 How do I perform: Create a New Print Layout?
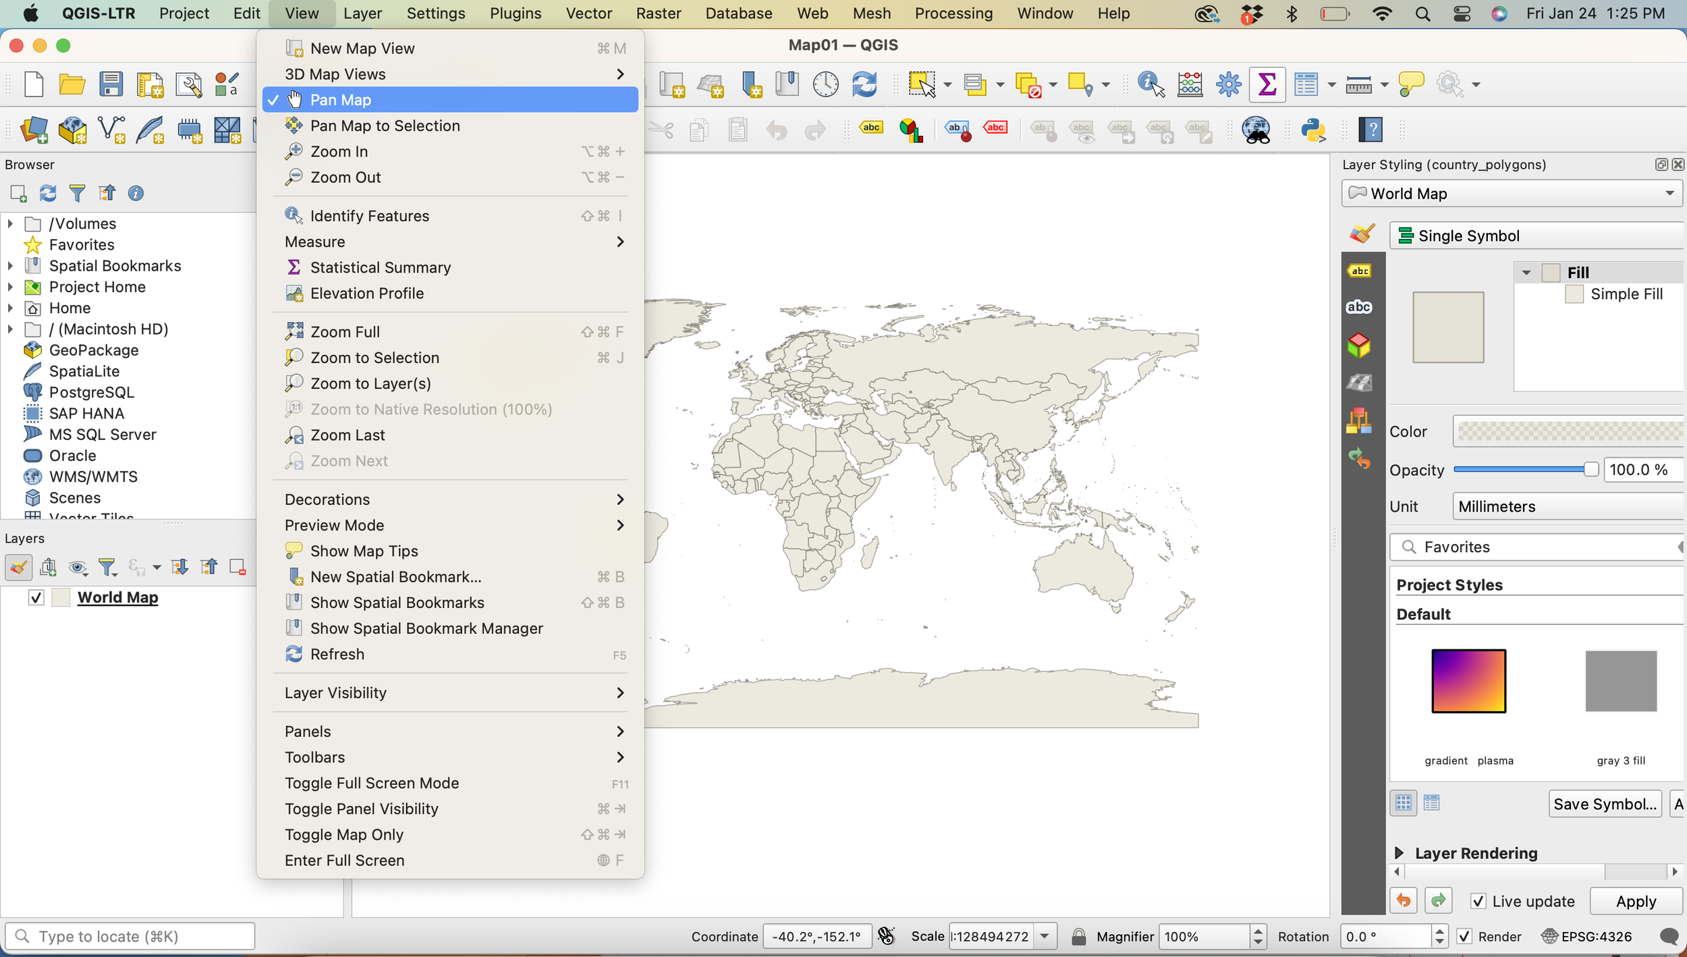[x=149, y=84]
